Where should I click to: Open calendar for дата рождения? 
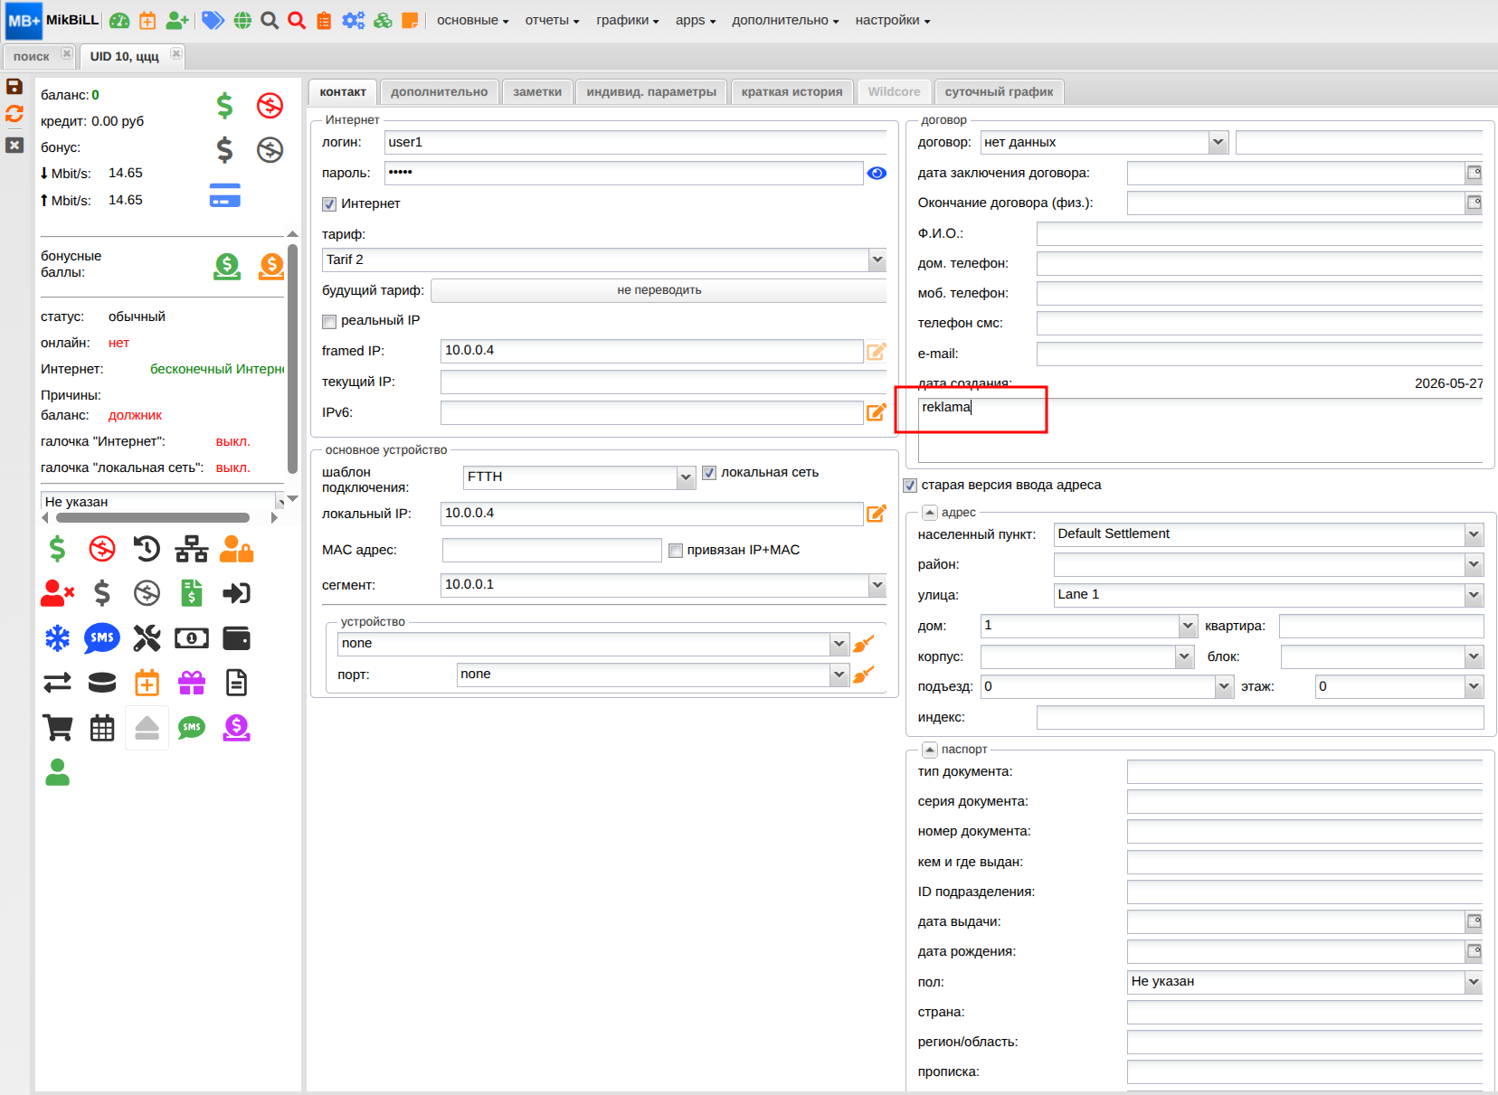click(1474, 951)
